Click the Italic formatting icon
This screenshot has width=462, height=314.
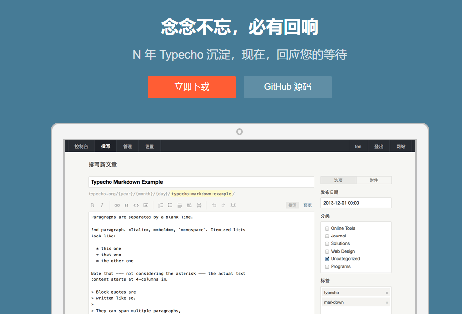(102, 205)
